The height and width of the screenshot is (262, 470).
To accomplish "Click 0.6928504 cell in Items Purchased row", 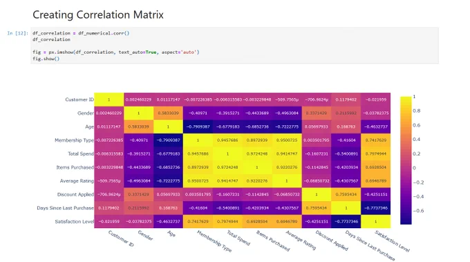I will click(x=375, y=167).
